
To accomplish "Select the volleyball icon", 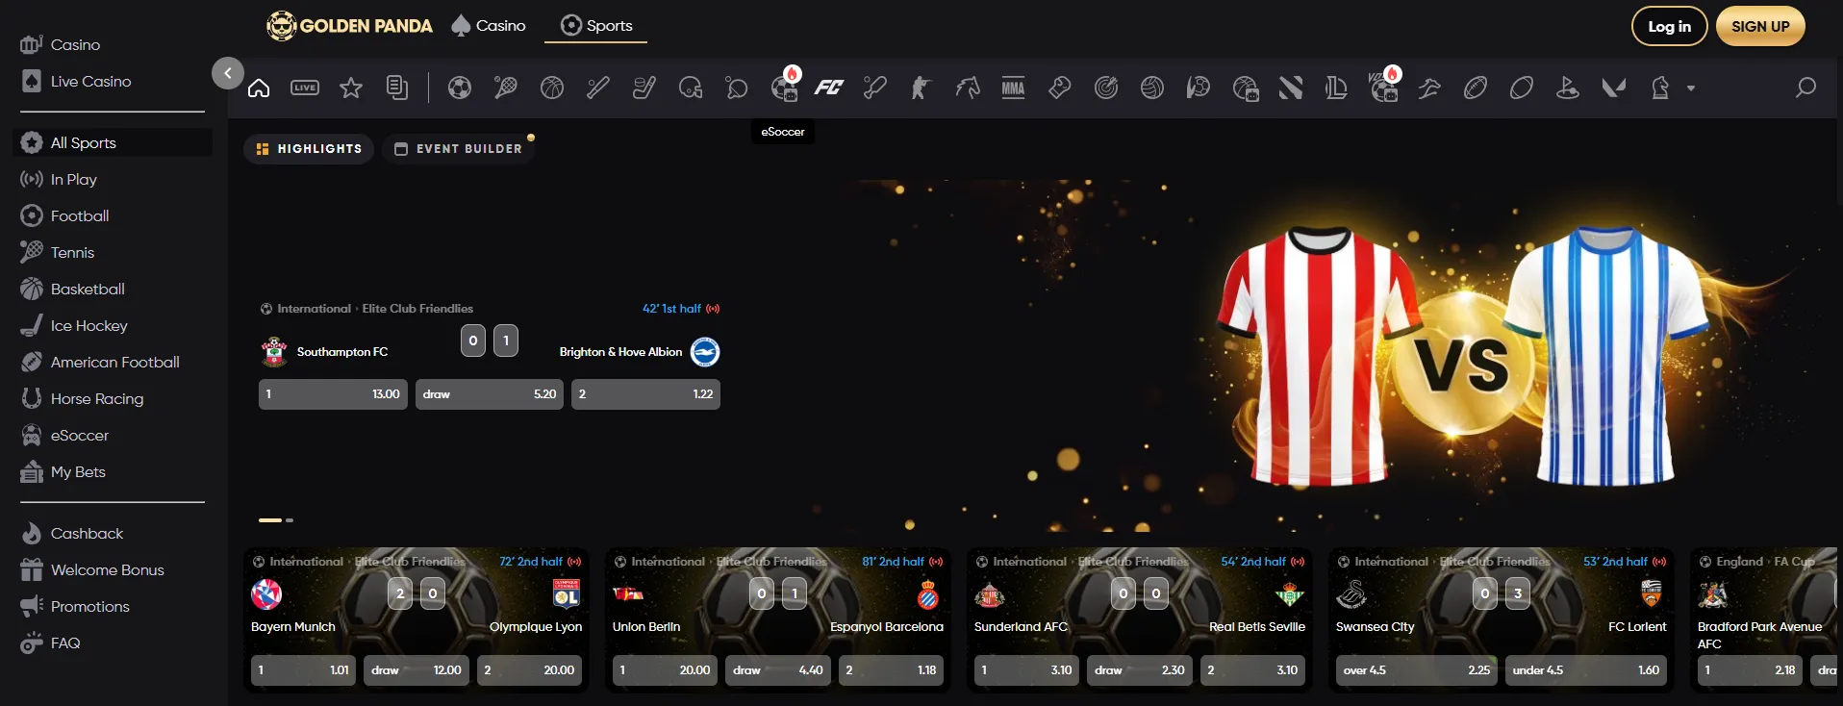I will pyautogui.click(x=1152, y=88).
